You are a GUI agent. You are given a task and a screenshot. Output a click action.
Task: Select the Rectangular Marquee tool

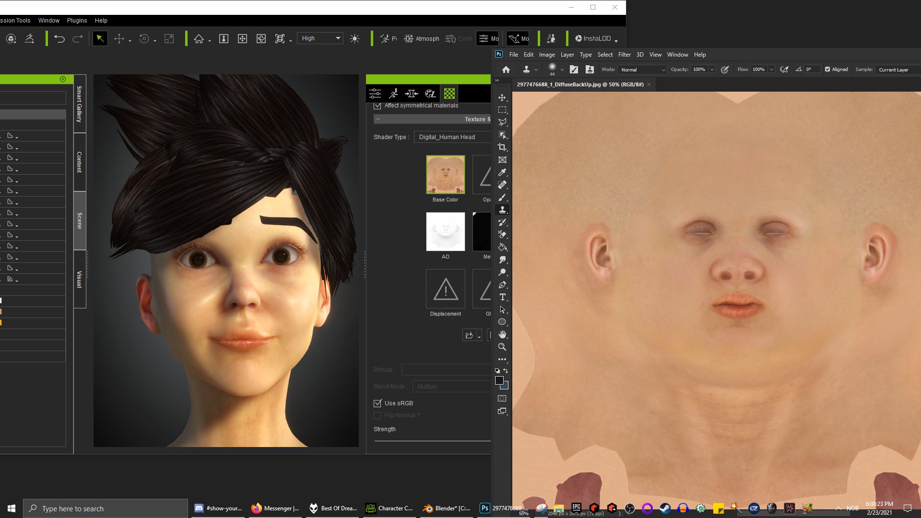(x=502, y=110)
